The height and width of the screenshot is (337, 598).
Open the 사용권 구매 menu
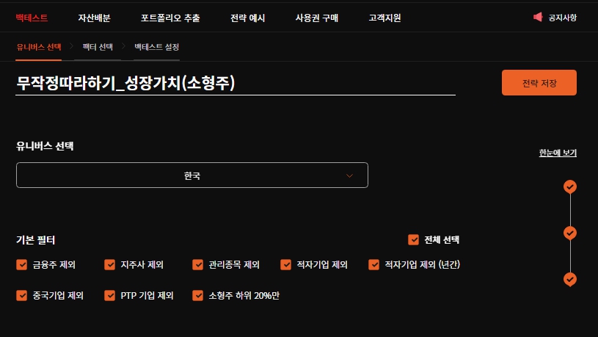click(317, 18)
